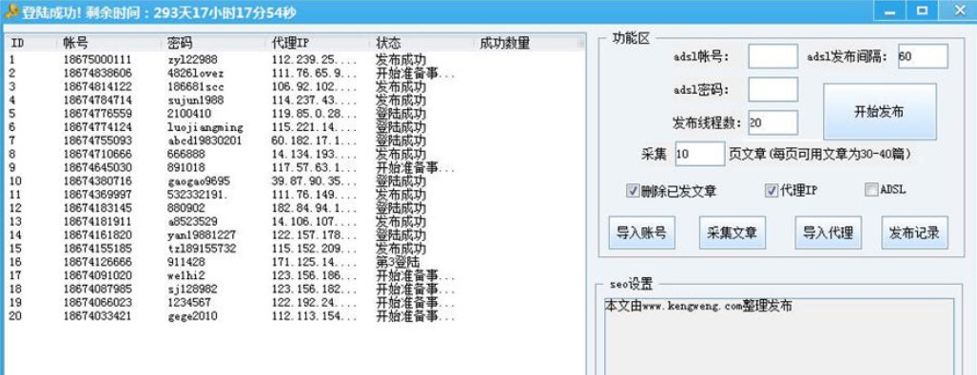Select row with account 18674710666

click(x=295, y=154)
